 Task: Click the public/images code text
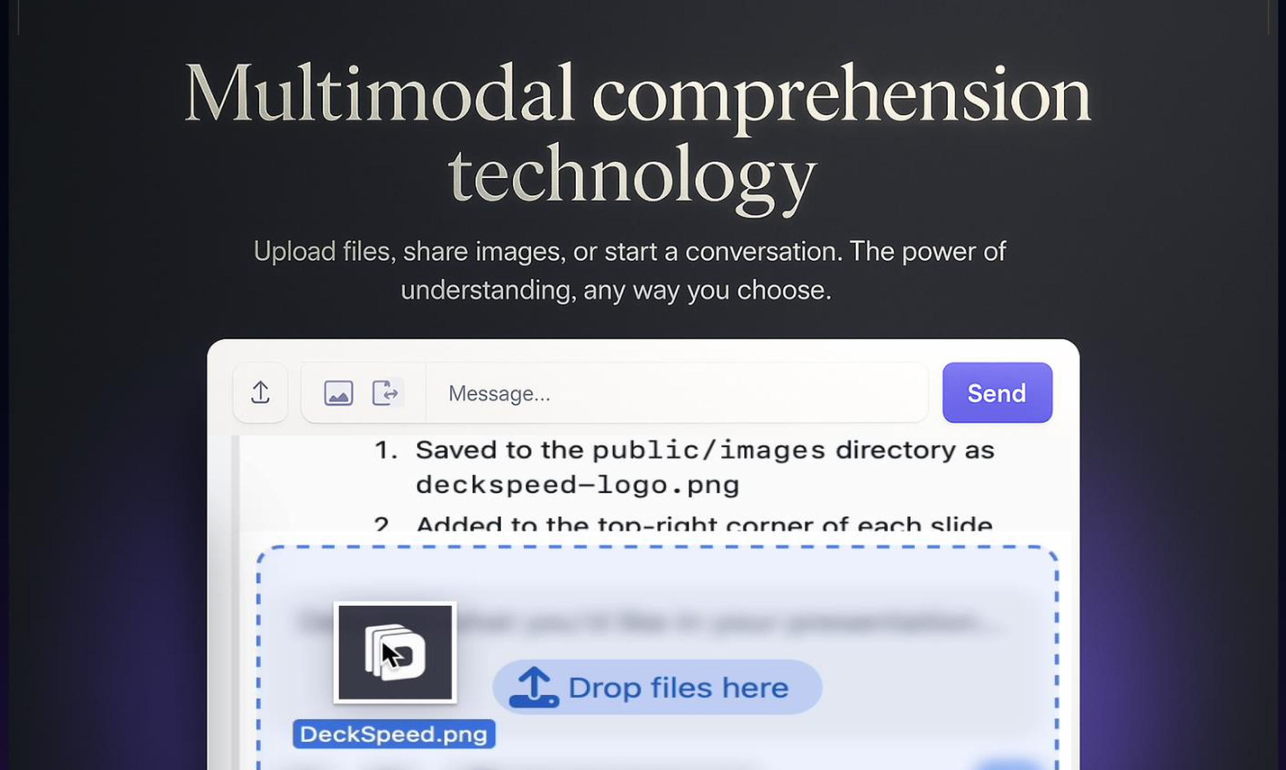708,450
